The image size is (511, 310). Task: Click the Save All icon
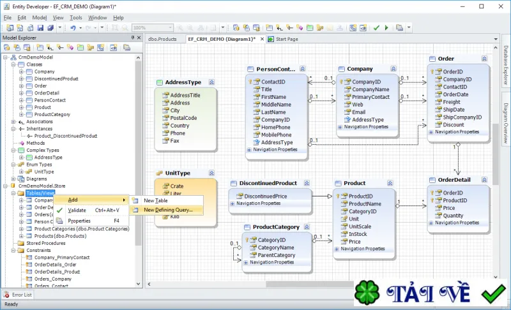pos(50,28)
